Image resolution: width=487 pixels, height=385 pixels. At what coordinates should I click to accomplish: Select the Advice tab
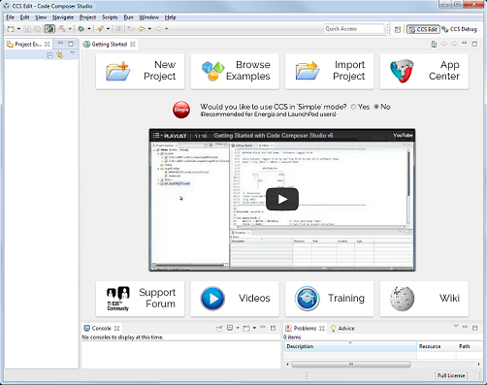(x=342, y=328)
